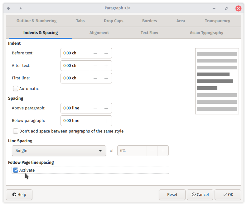This screenshot has width=247, height=206.
Task: Click plus for After text indent
Action: (x=106, y=66)
